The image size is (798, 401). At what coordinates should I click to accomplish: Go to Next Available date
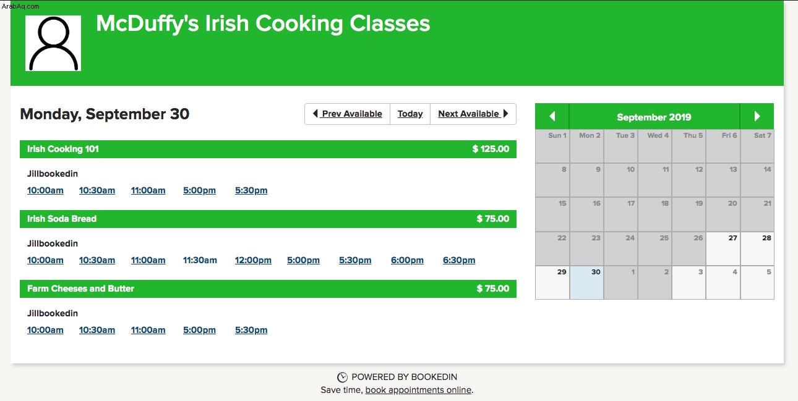point(473,114)
